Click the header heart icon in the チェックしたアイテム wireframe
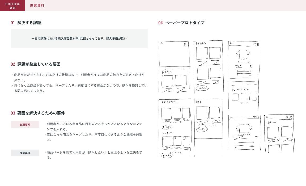 [255, 44]
